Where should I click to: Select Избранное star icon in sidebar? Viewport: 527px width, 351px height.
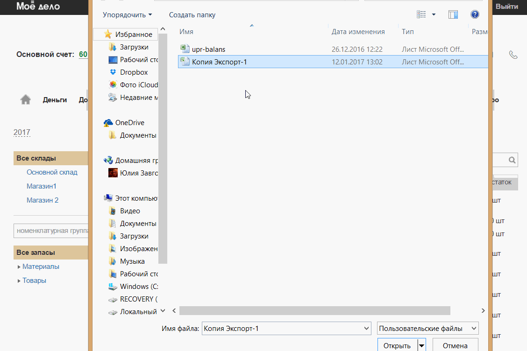pyautogui.click(x=108, y=34)
